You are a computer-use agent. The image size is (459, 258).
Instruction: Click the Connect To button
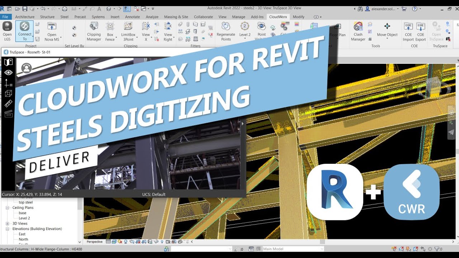pos(24,31)
